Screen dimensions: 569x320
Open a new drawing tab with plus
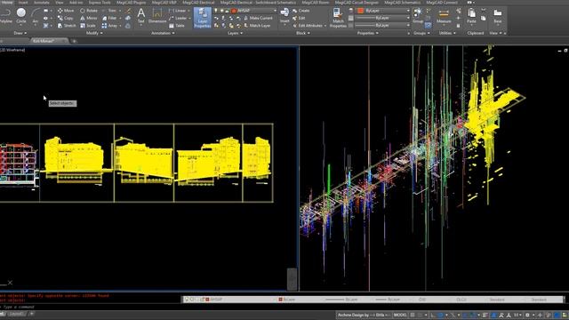click(x=74, y=41)
